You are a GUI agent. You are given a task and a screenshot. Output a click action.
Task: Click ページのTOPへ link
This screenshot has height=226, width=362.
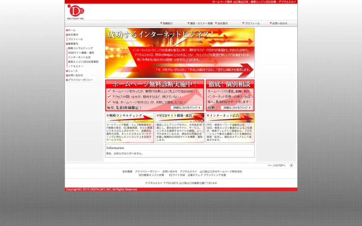(x=276, y=166)
